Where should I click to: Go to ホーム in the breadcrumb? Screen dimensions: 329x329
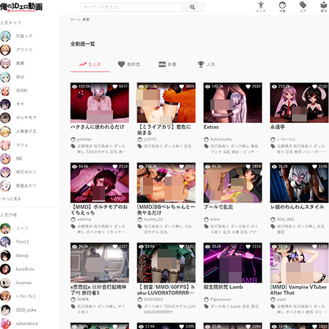[75, 19]
